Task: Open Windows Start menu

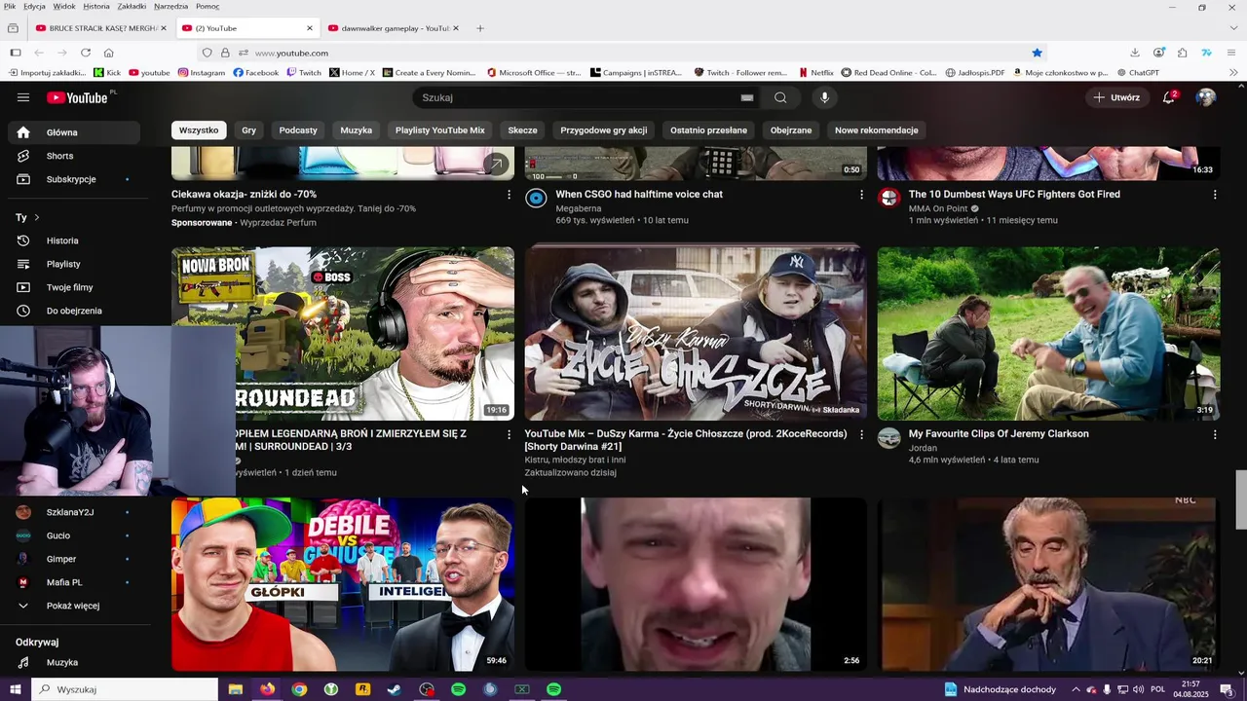Action: point(15,689)
